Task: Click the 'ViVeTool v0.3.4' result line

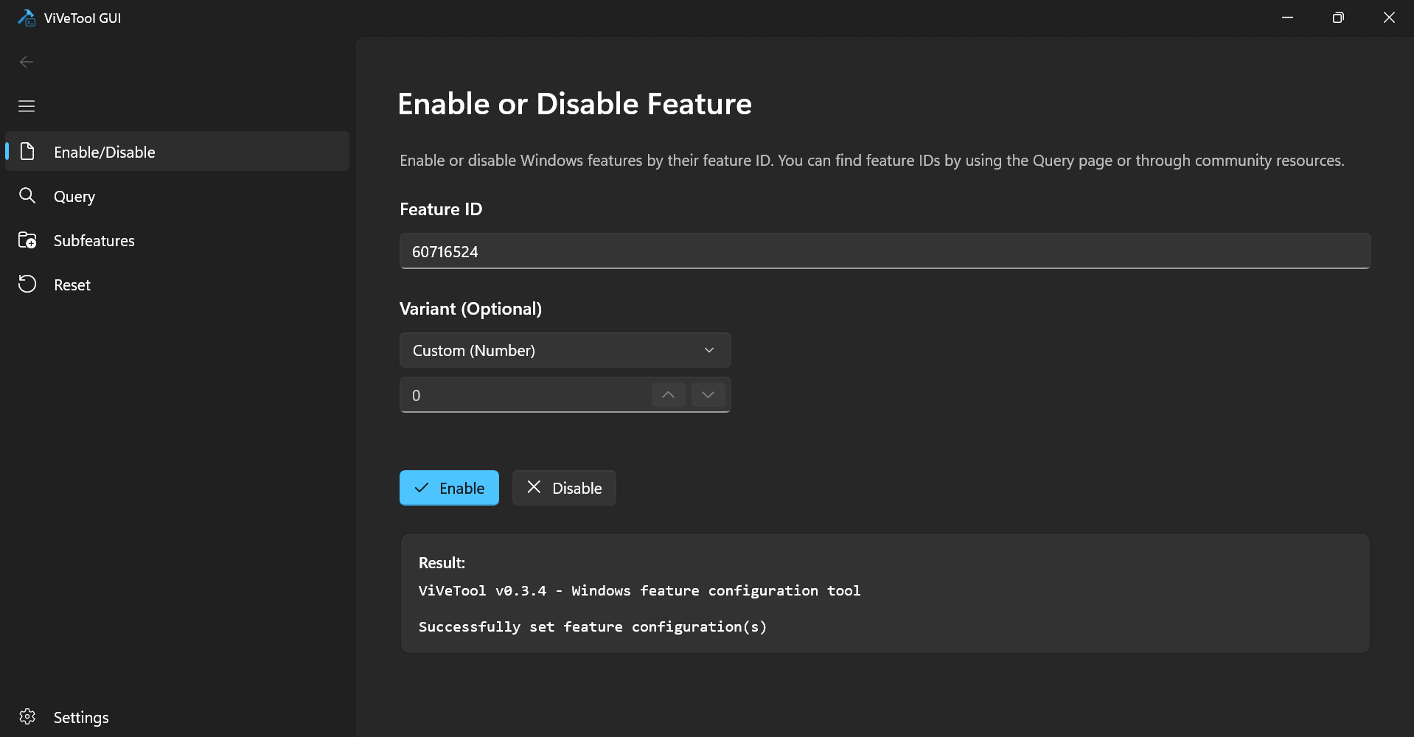Action: pyautogui.click(x=639, y=590)
